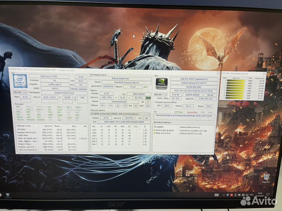Click BIOS date 12/09/2019
This screenshot has width=282, height=211.
pos(107,86)
